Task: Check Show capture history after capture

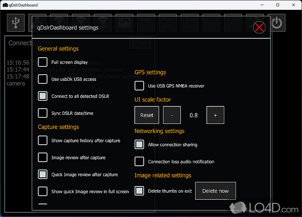Action: [43, 140]
